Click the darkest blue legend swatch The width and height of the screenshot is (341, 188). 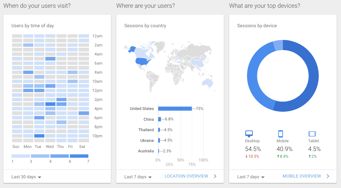coord(79,156)
